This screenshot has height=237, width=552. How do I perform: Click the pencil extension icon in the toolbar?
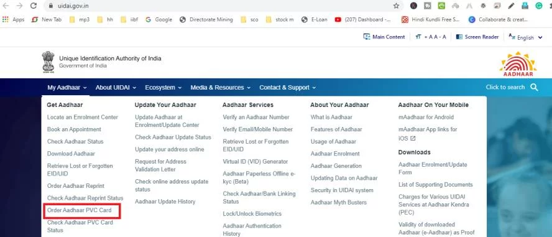tap(511, 6)
